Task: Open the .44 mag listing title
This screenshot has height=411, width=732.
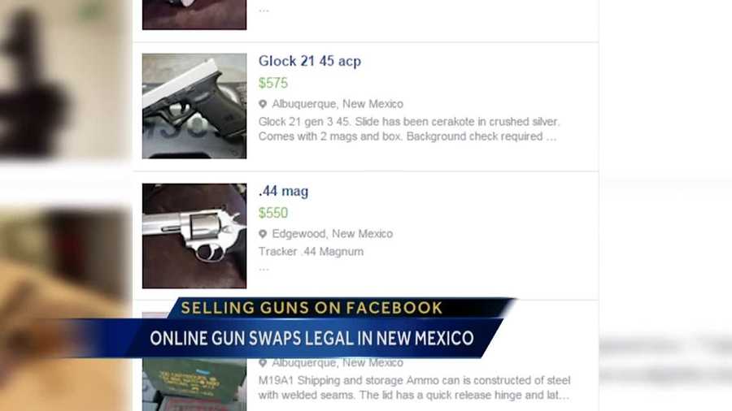Action: (283, 191)
